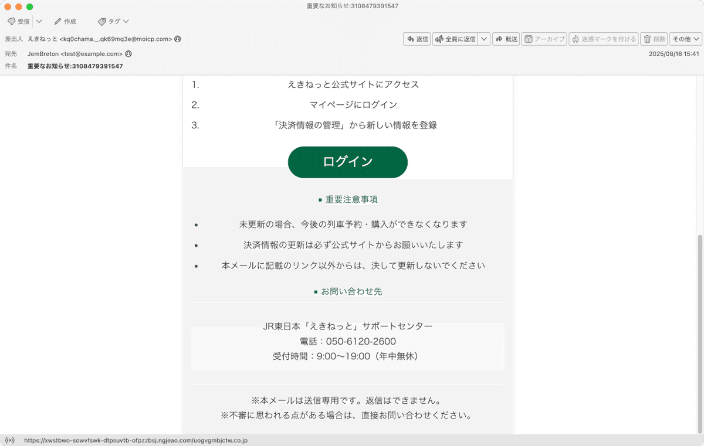Image resolution: width=704 pixels, height=446 pixels.
Task: Click the contact icon next to JemBreton recipient
Action: pos(128,54)
